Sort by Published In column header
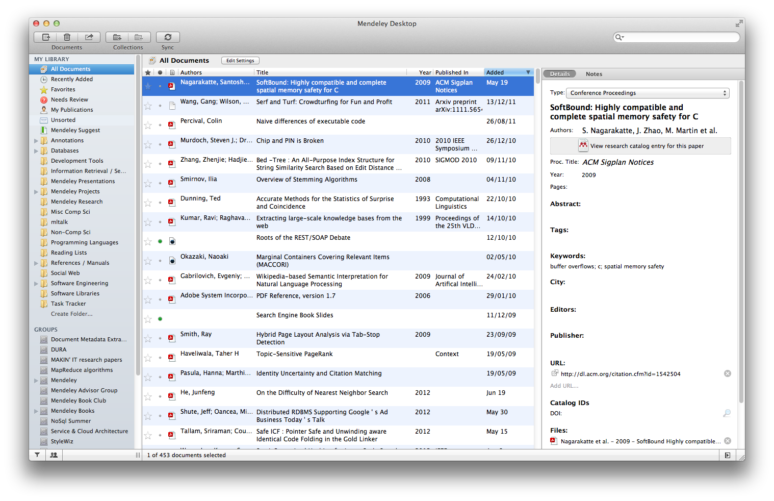774x501 pixels. (458, 72)
